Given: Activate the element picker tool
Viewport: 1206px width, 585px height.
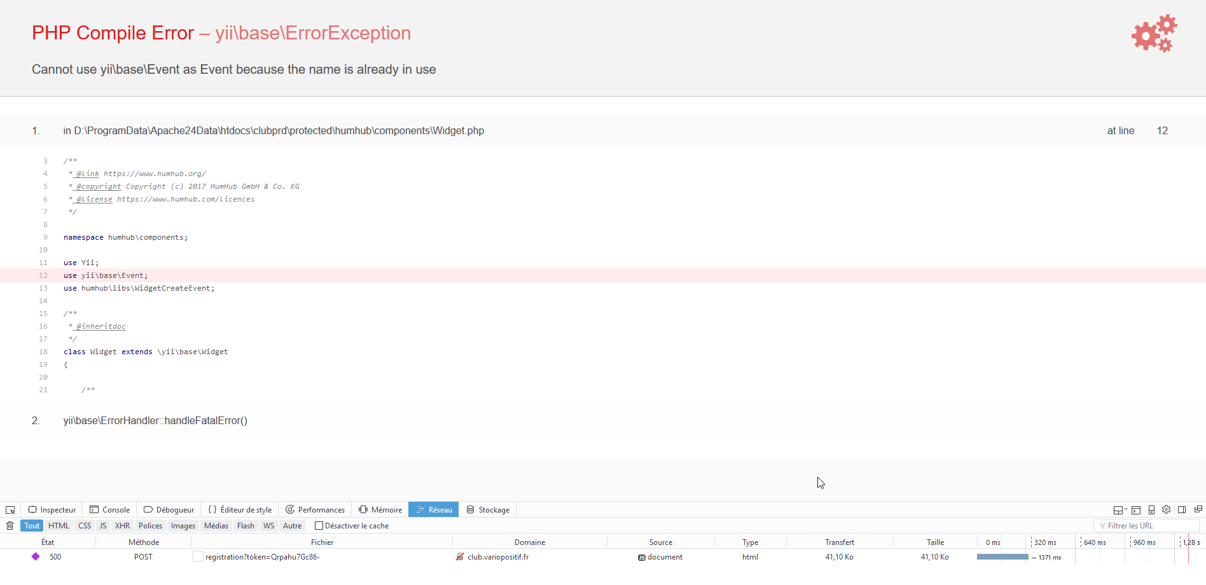Looking at the screenshot, I should click(10, 510).
